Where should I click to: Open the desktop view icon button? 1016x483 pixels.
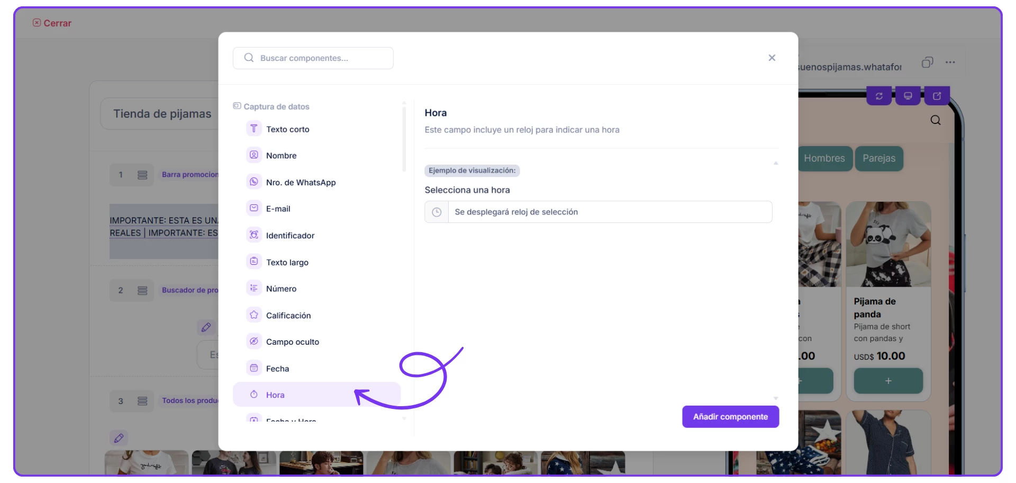point(908,96)
